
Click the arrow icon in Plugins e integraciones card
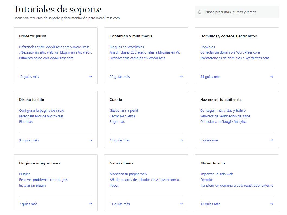click(x=90, y=204)
